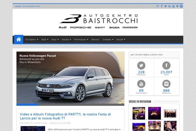This screenshot has width=196, height=131.
Task: Open the Twitter bird icon in top bar
Action: (x=166, y=6)
